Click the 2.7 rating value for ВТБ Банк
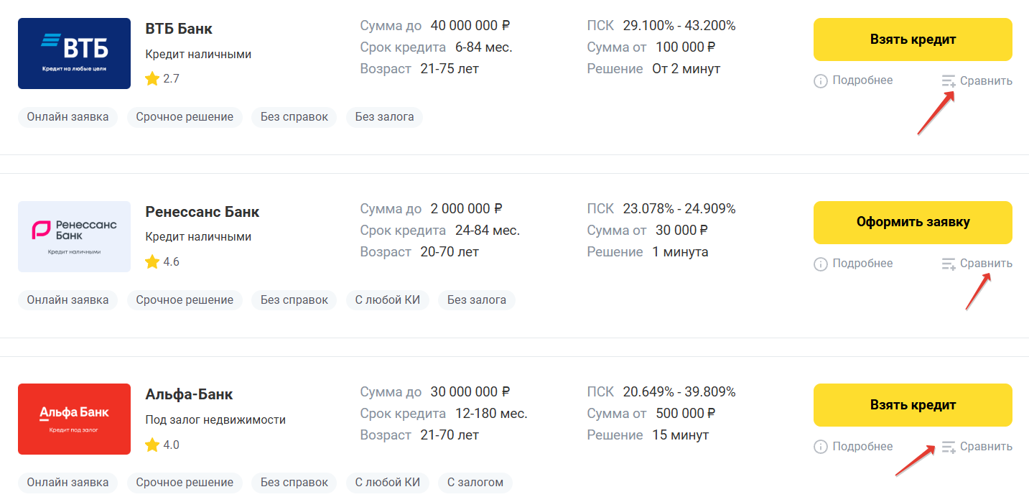Image resolution: width=1029 pixels, height=497 pixels. pyautogui.click(x=172, y=79)
